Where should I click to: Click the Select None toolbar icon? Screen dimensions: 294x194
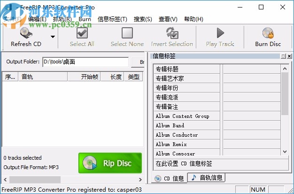tap(127, 33)
